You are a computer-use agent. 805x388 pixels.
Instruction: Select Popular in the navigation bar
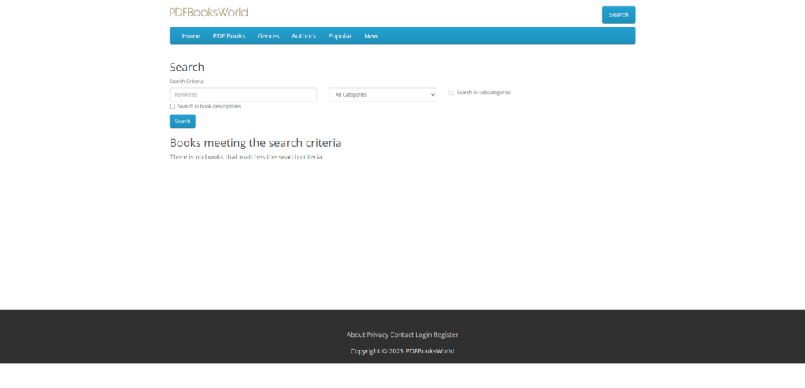pyautogui.click(x=340, y=36)
